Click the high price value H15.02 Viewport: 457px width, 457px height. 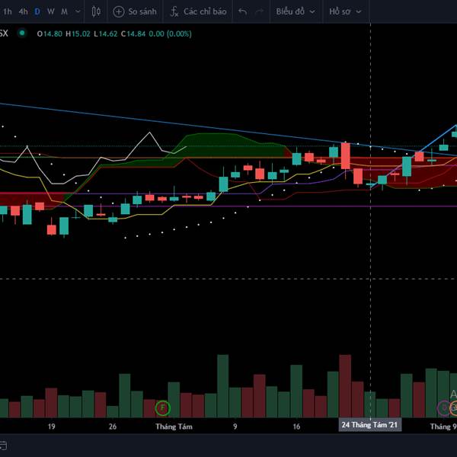point(78,34)
